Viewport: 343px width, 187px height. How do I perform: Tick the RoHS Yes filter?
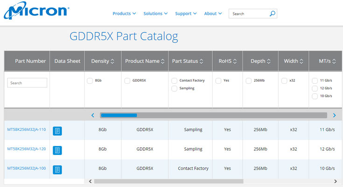coord(218,80)
